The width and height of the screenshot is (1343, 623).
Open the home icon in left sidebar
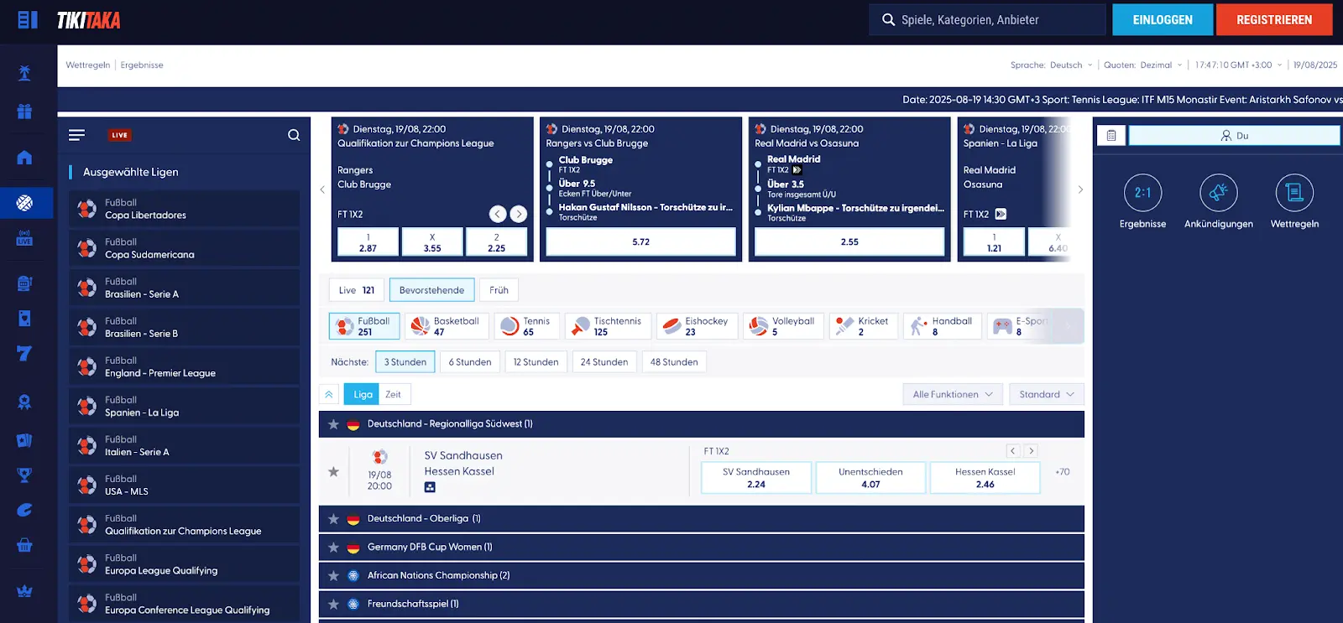point(24,158)
